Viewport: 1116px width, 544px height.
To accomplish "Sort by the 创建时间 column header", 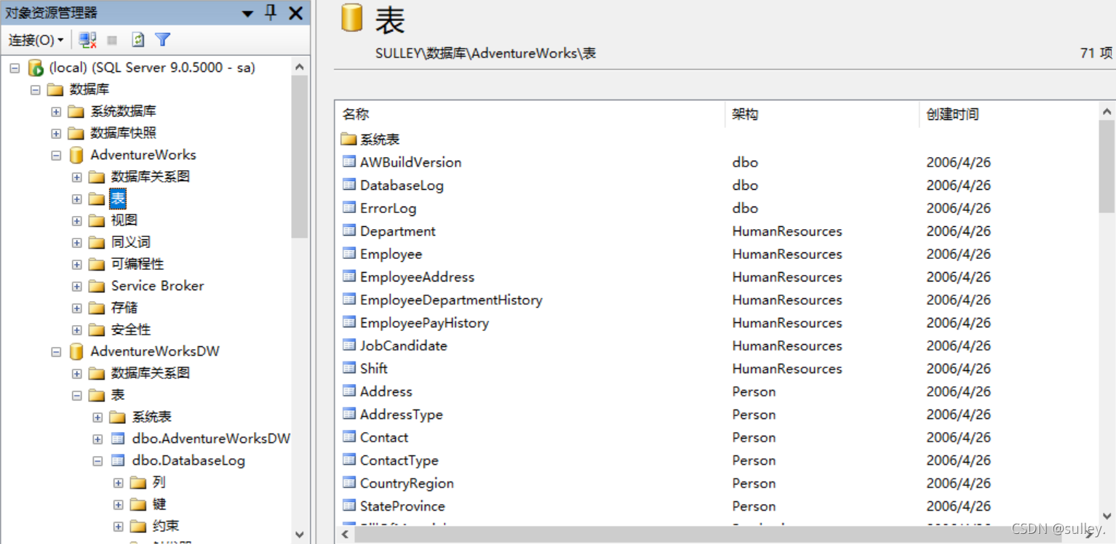I will pyautogui.click(x=1009, y=114).
